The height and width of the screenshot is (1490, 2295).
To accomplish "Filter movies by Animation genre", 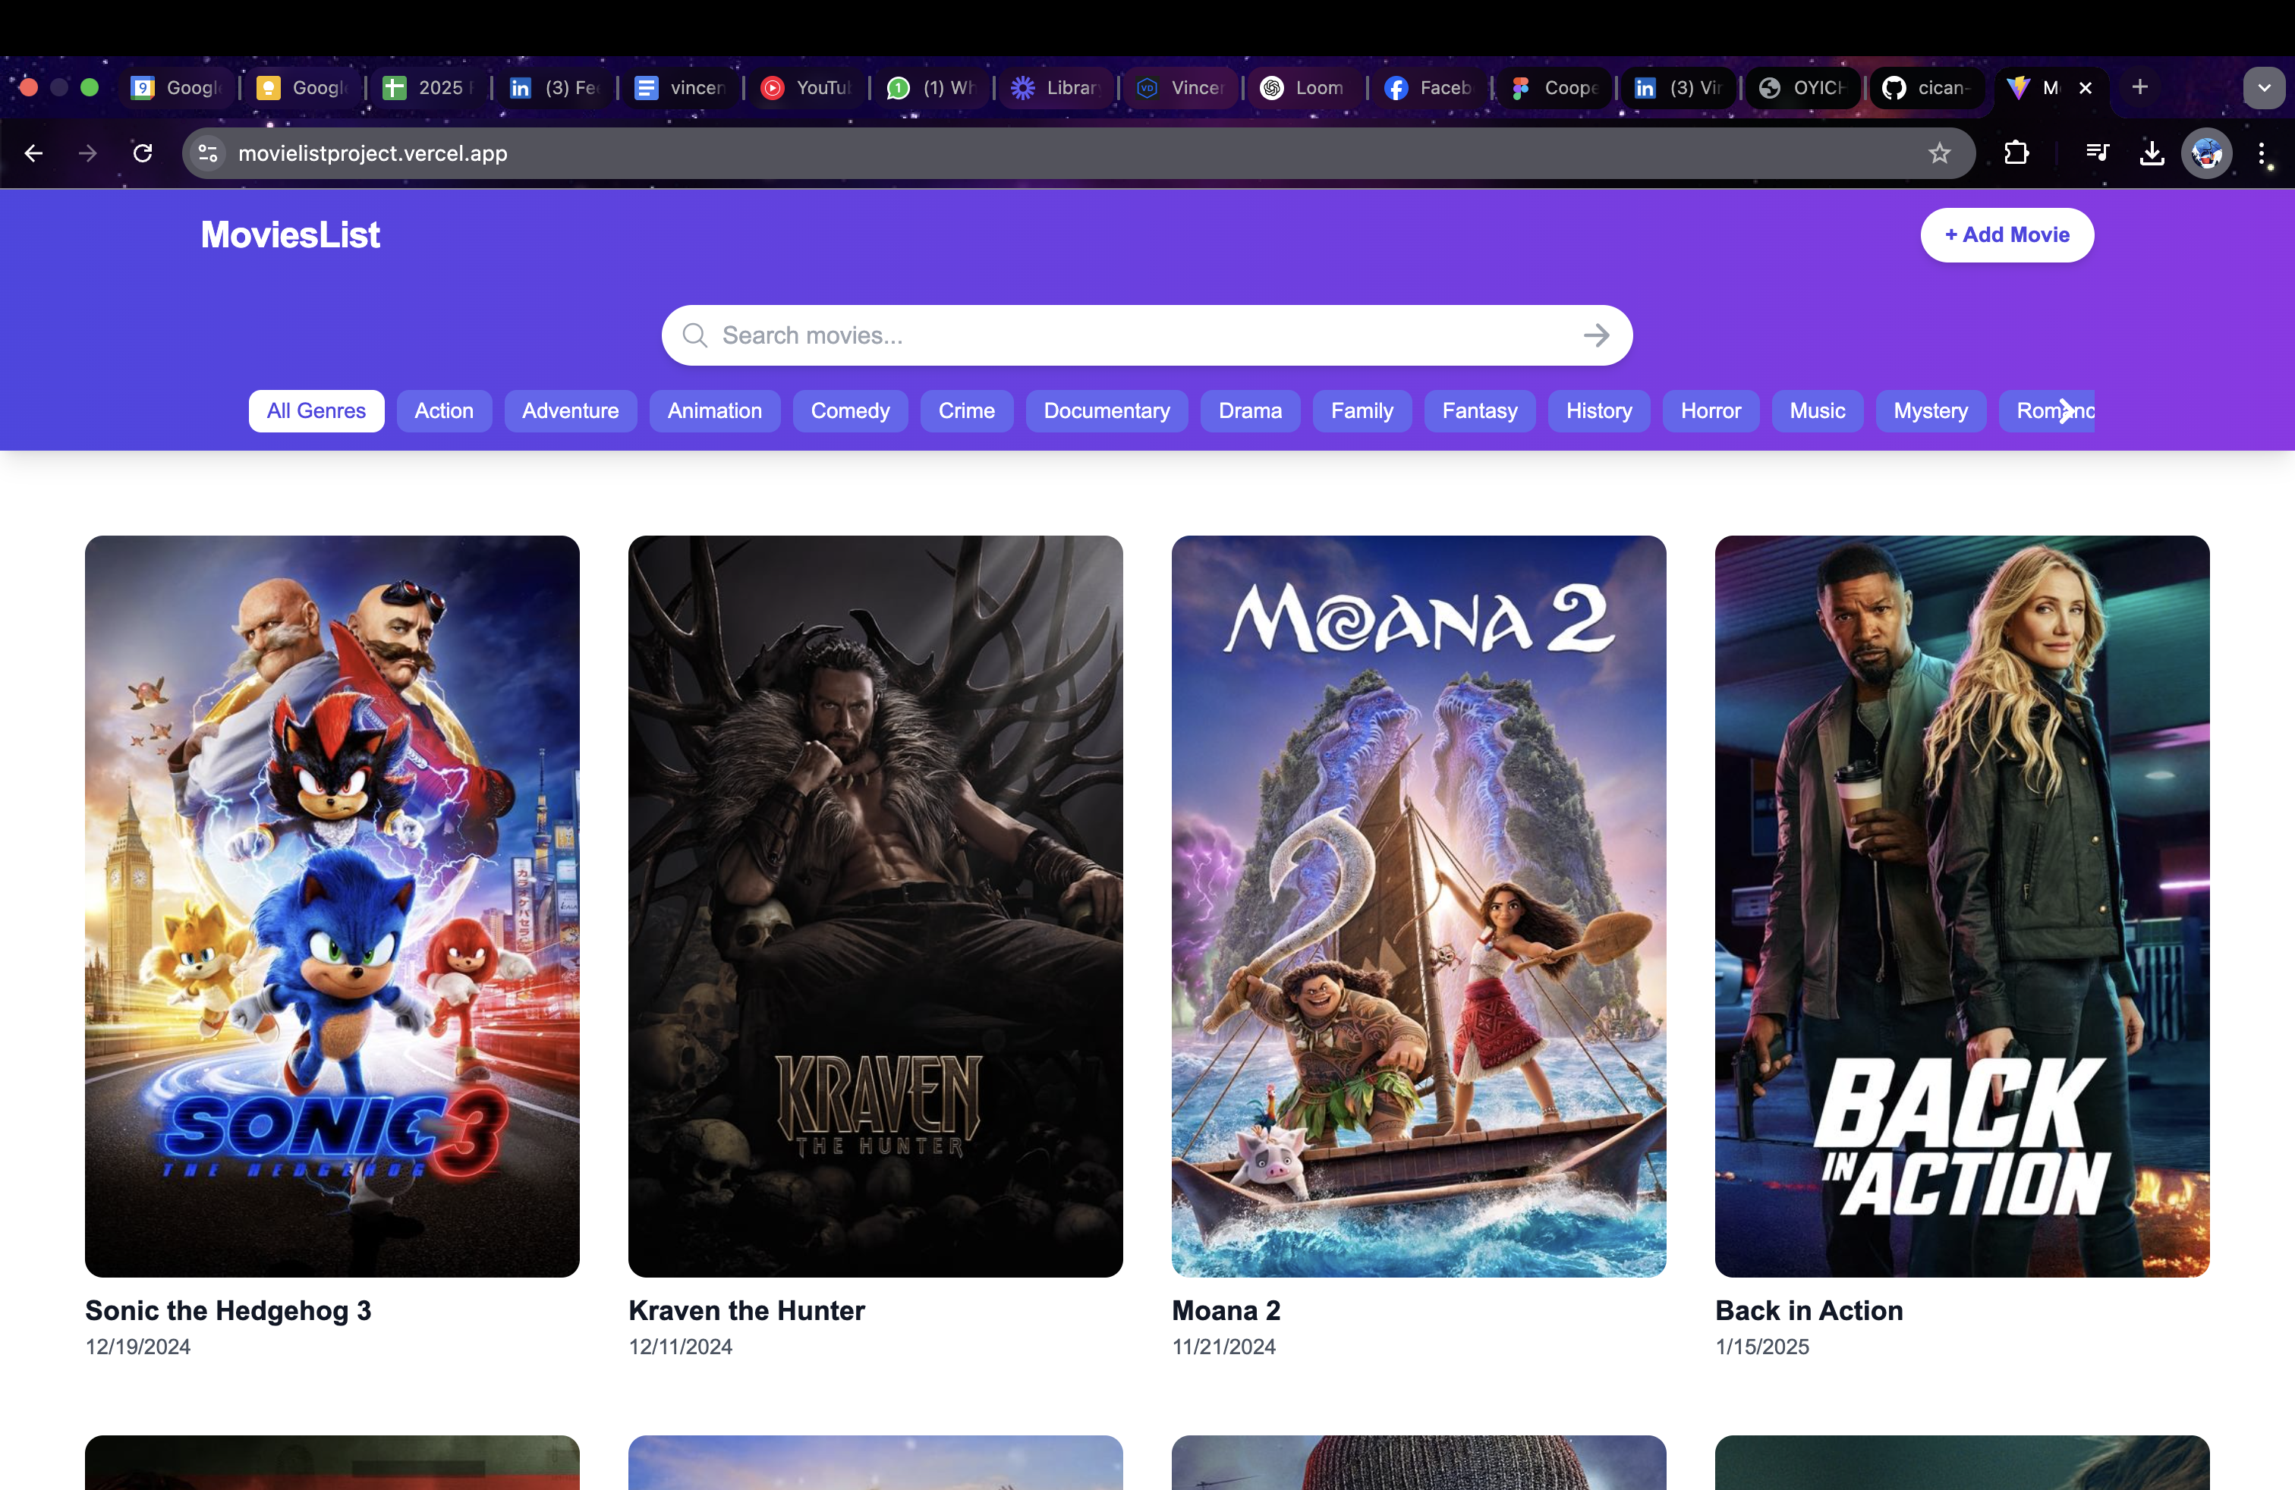I will tap(715, 410).
